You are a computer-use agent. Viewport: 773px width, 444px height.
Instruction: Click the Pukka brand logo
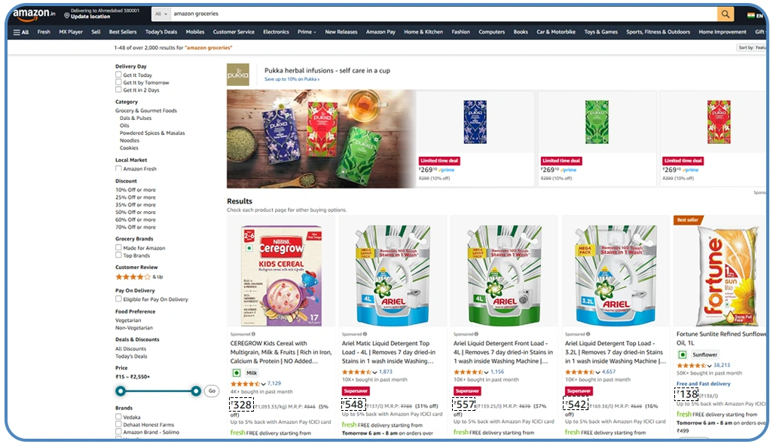pos(237,75)
